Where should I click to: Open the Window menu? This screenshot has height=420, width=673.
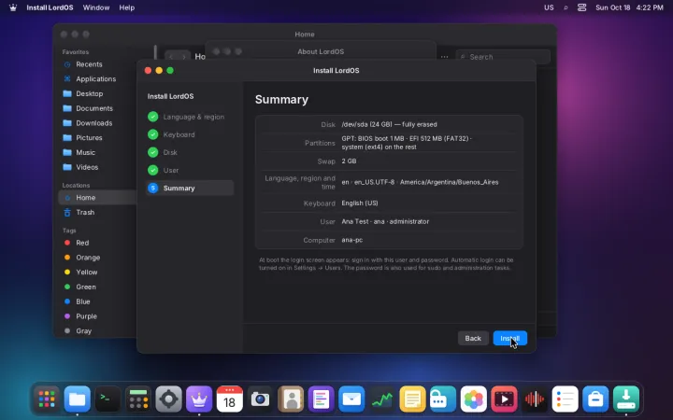point(96,7)
